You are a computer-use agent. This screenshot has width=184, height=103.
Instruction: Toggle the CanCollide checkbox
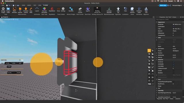pyautogui.click(x=173, y=66)
